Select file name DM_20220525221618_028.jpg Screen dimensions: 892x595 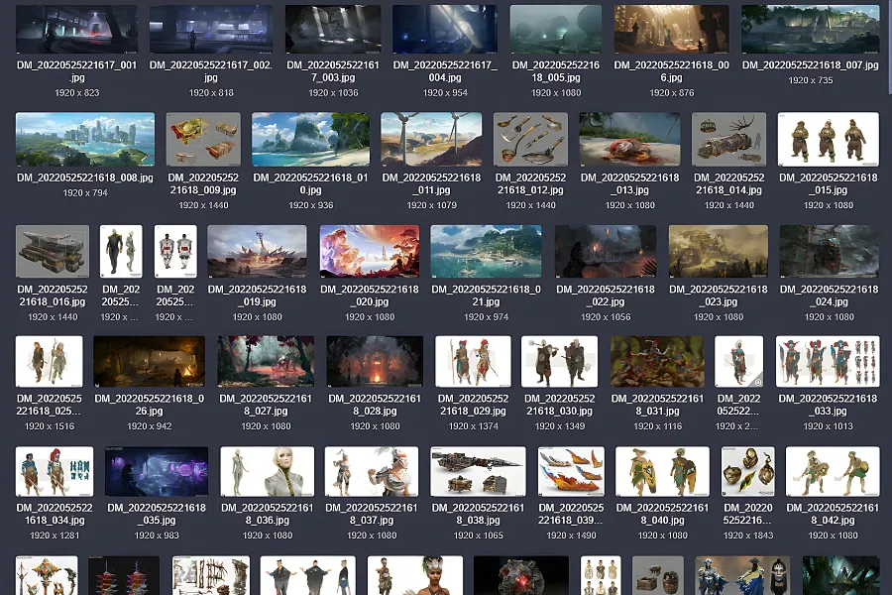coord(375,405)
